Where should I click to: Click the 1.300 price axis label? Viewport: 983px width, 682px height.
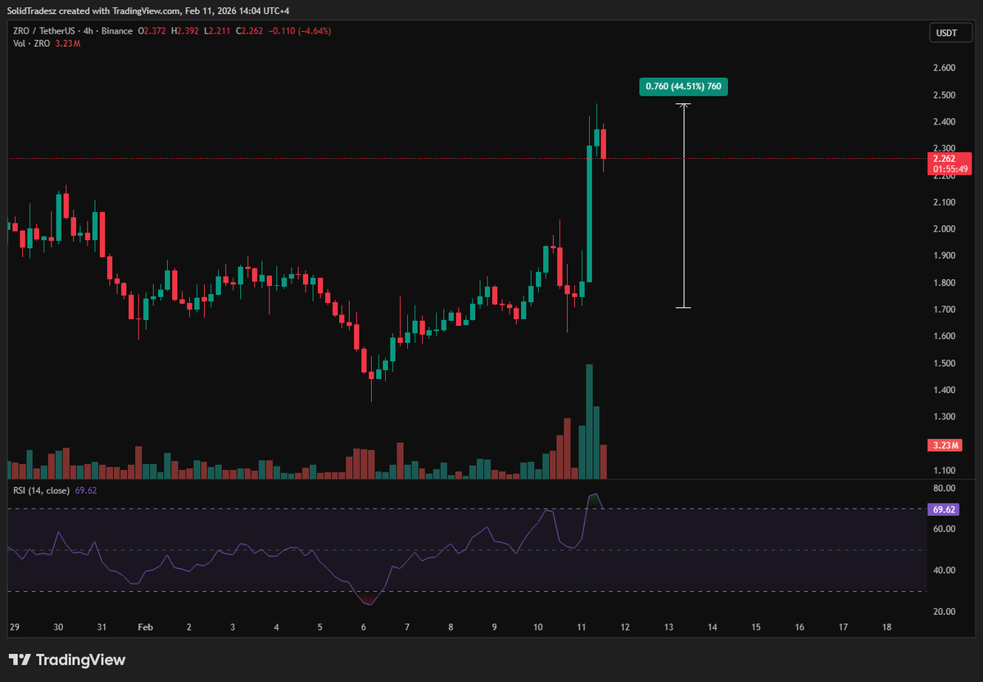point(944,417)
